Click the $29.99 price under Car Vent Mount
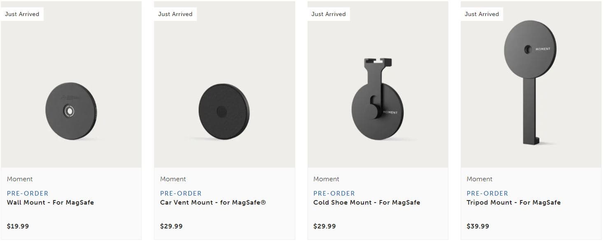604x242 pixels. [171, 226]
